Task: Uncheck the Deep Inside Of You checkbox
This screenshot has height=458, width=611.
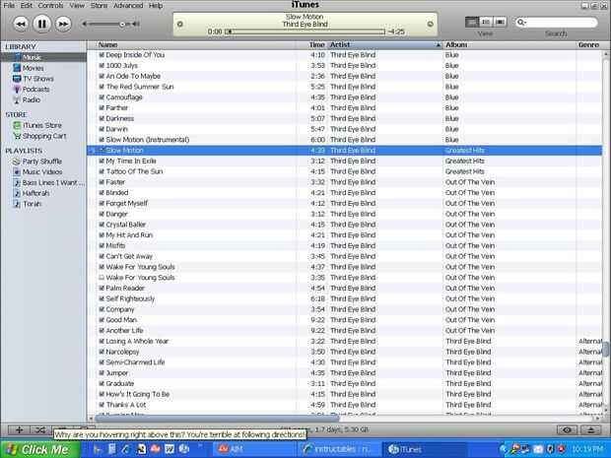Action: coord(102,55)
